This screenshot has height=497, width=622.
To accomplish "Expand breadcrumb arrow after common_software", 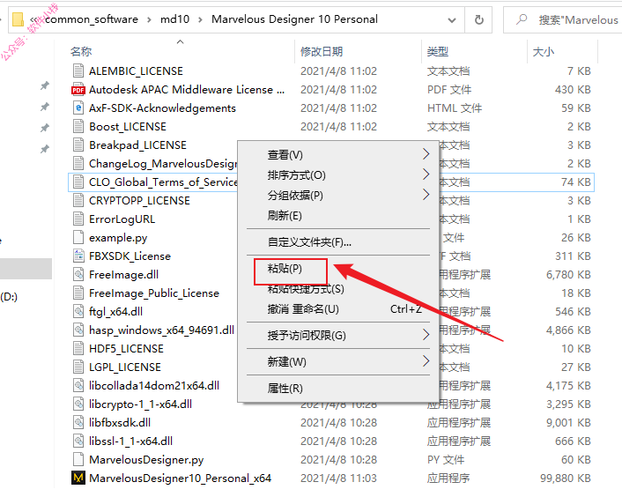I will (149, 19).
